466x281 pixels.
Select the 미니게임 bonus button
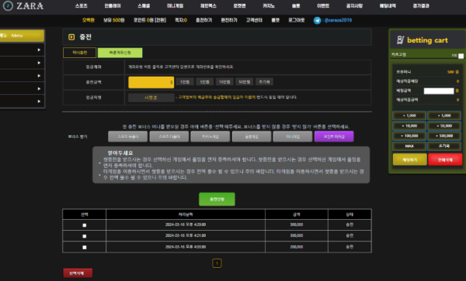[x=293, y=136]
